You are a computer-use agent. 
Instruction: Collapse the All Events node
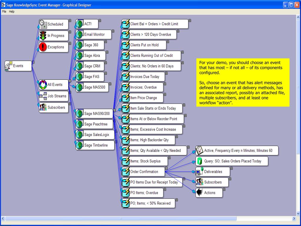tap(70, 81)
